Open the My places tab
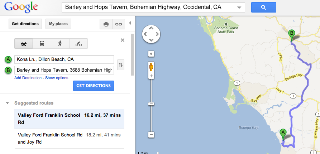Viewport: 320px width, 154px height. click(58, 24)
